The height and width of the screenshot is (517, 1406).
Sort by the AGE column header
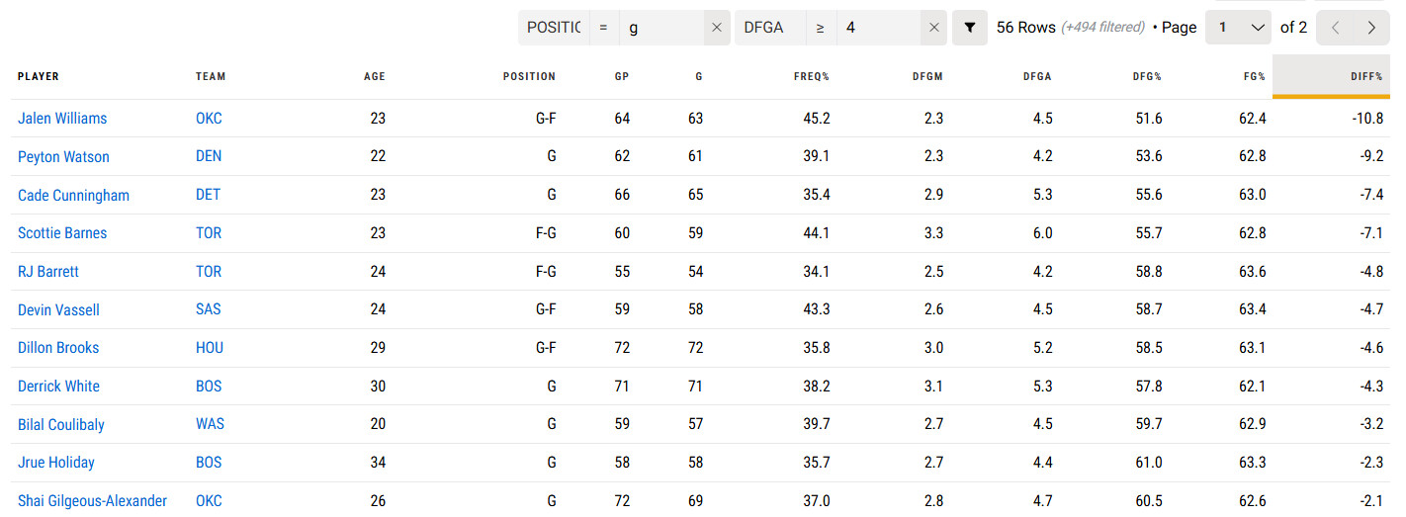click(x=375, y=76)
